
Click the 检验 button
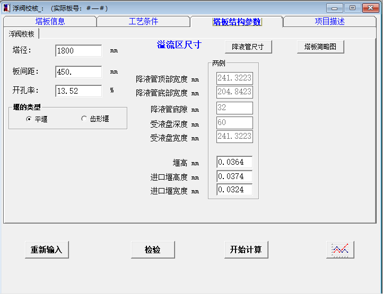(153, 250)
